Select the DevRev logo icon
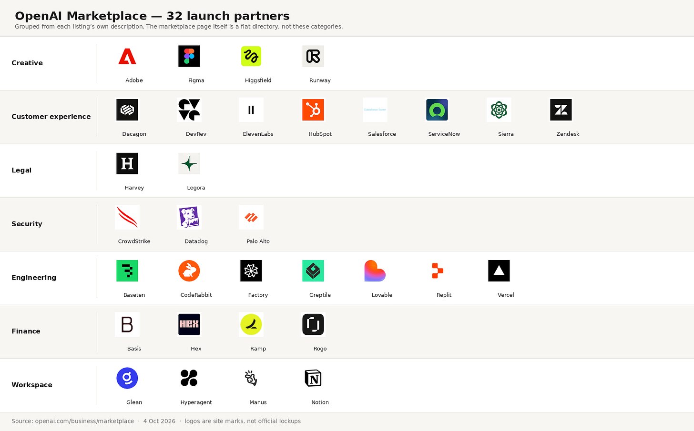 (x=189, y=110)
